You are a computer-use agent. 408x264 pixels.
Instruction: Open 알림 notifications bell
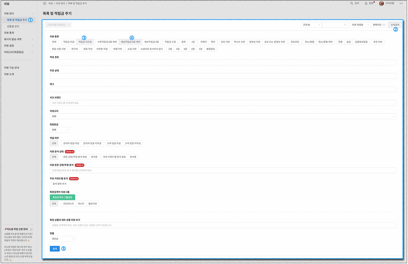pyautogui.click(x=369, y=3)
